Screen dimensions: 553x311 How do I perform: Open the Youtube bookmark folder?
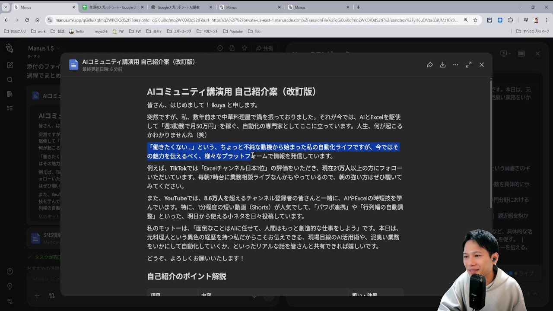click(233, 32)
